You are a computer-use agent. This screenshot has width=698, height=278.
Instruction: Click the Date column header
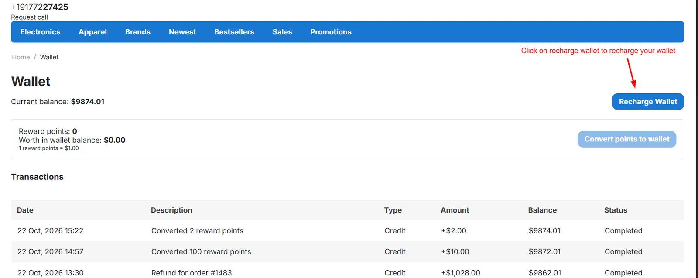25,210
